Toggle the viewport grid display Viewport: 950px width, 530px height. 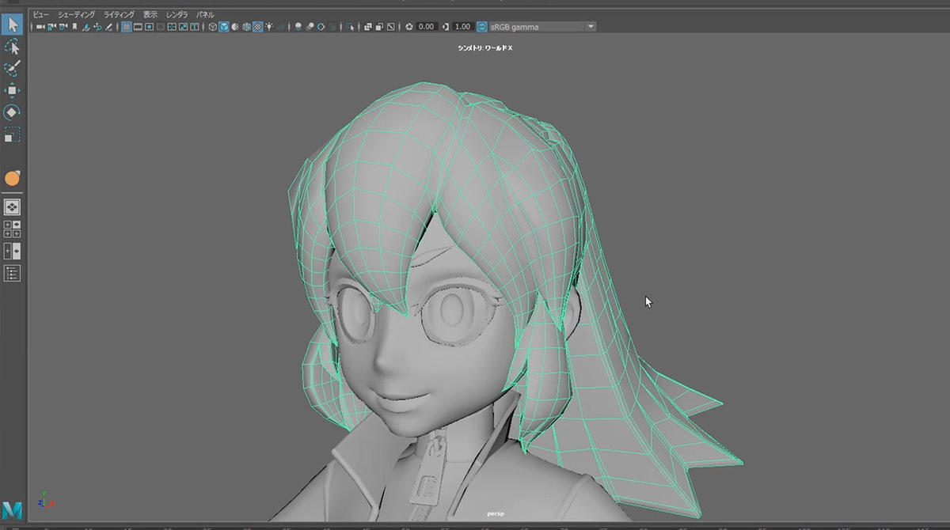tap(127, 27)
